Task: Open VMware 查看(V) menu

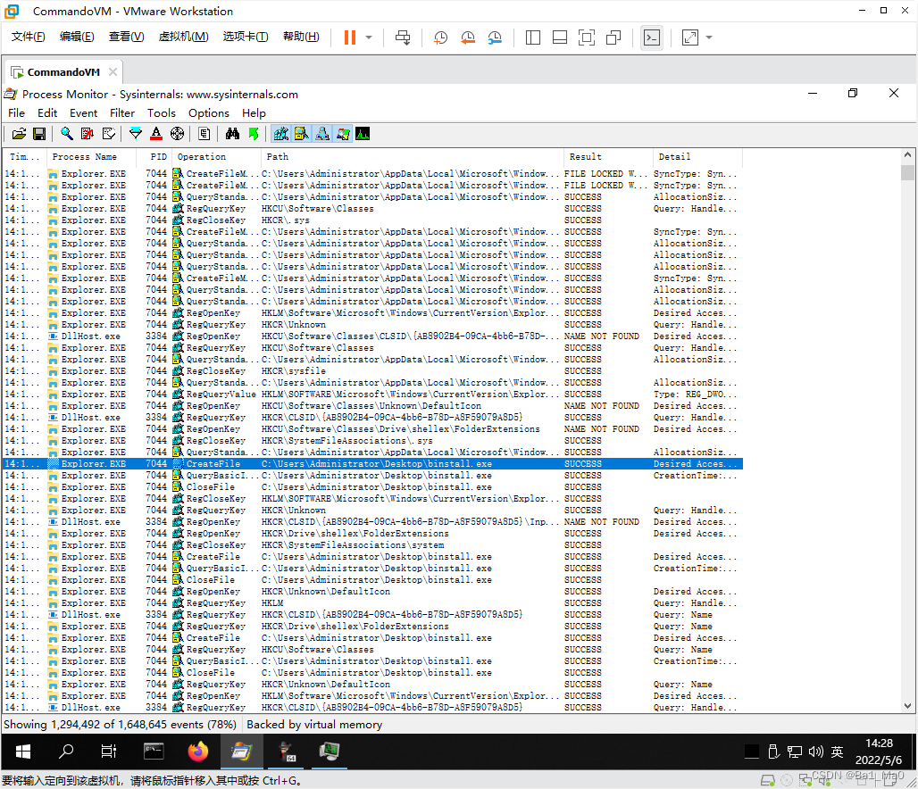Action: [127, 37]
